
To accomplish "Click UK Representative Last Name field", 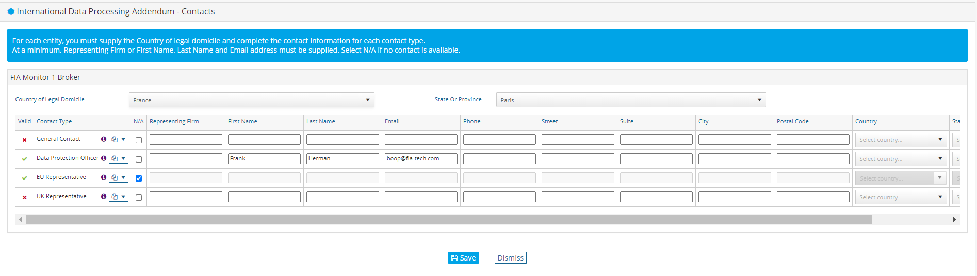I will [x=343, y=197].
